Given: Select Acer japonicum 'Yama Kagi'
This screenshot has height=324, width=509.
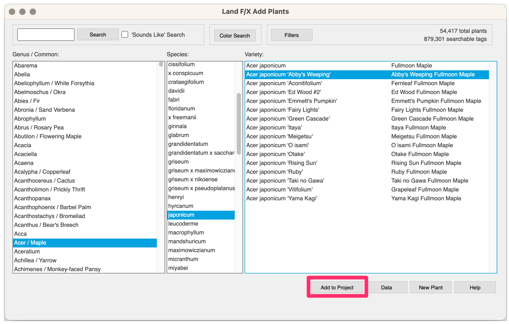Looking at the screenshot, I should click(x=367, y=198).
